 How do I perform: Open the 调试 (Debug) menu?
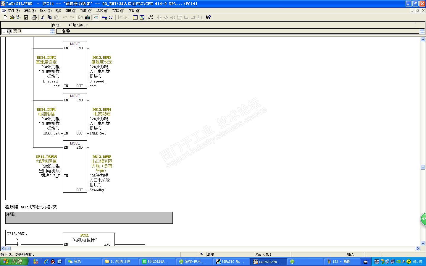click(70, 11)
